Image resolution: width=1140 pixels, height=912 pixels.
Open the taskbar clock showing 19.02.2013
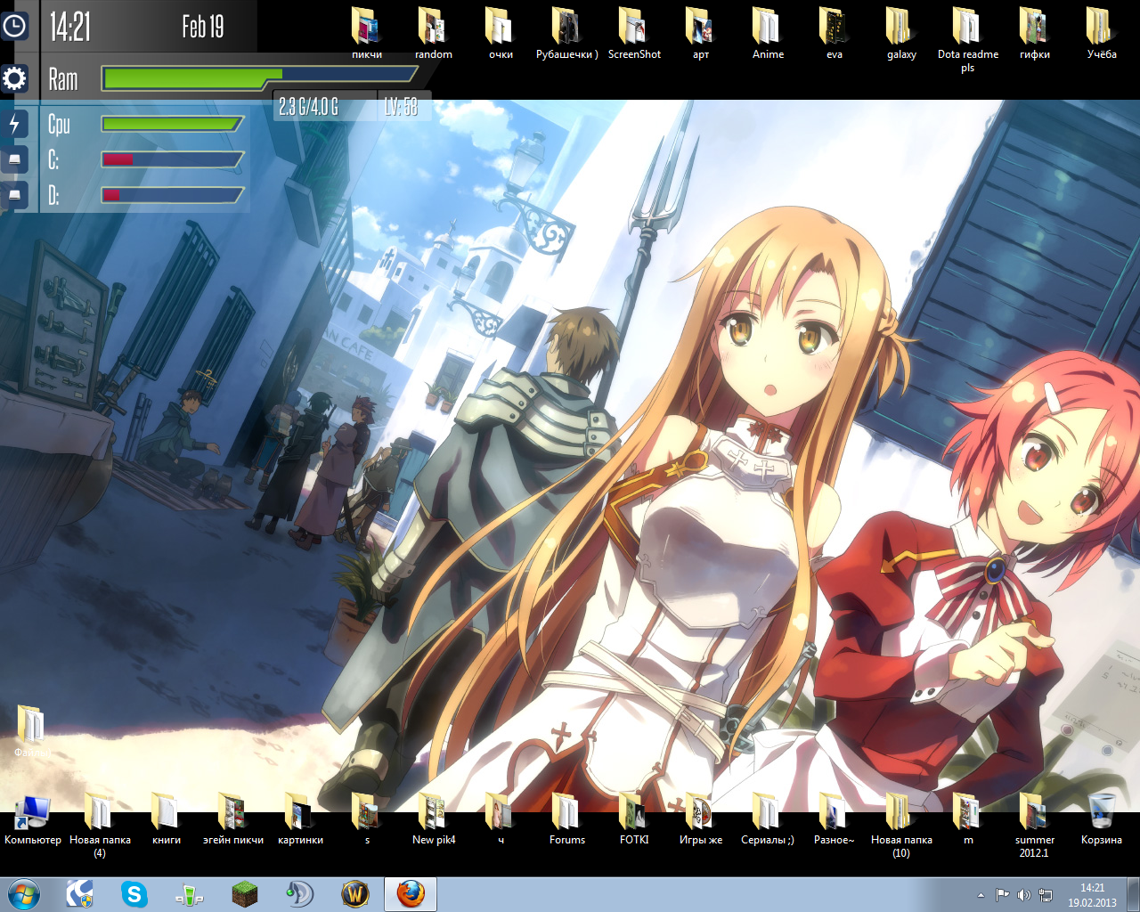[1092, 895]
